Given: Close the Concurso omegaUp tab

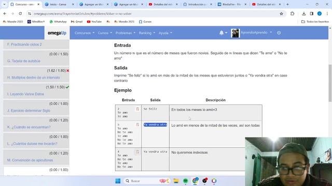Looking at the screenshot, I should tap(38, 4).
